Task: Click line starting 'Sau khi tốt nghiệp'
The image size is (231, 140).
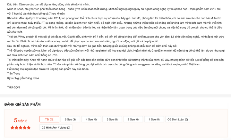Action: pyautogui.click(x=92, y=46)
